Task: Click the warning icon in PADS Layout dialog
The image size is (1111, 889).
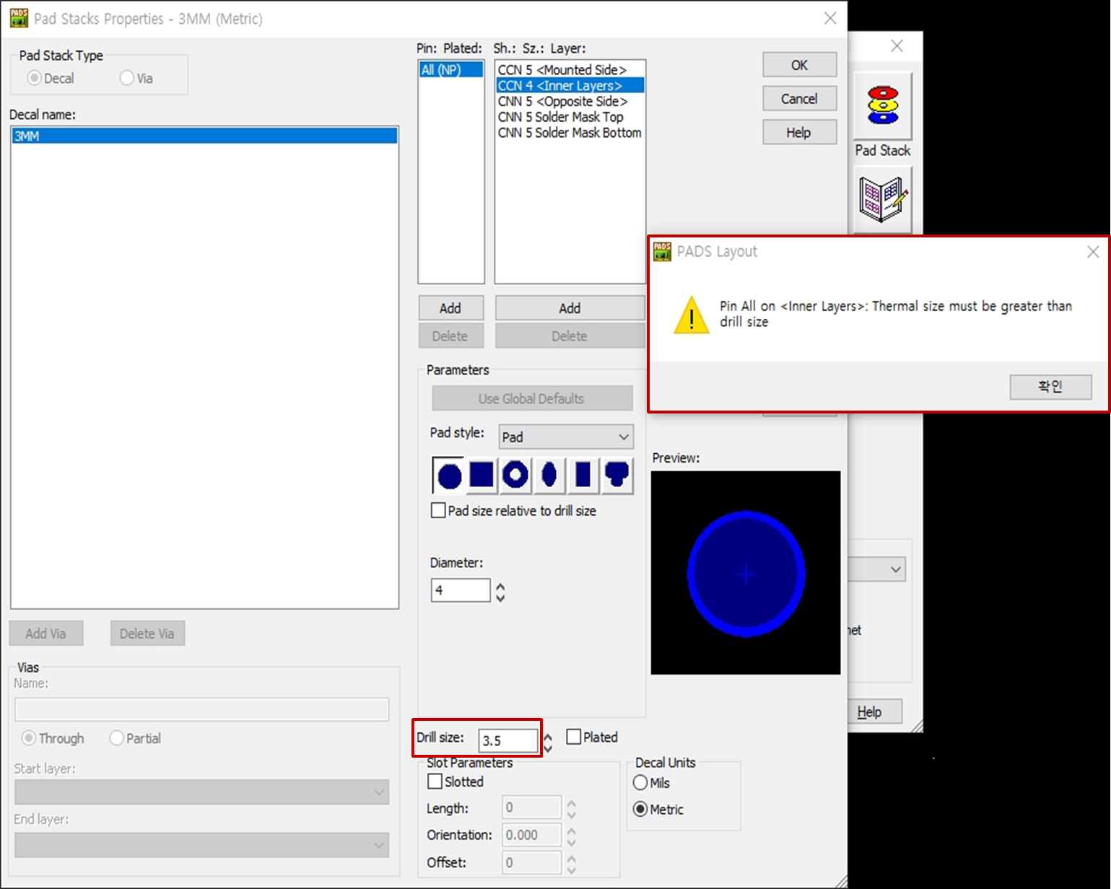Action: tap(691, 315)
